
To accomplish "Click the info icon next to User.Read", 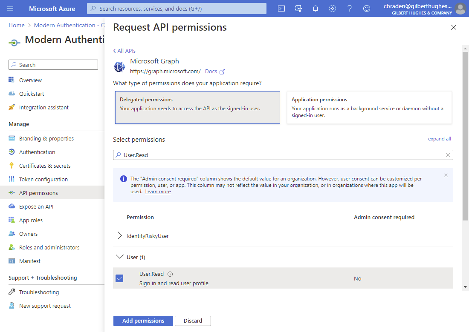I will pyautogui.click(x=170, y=274).
